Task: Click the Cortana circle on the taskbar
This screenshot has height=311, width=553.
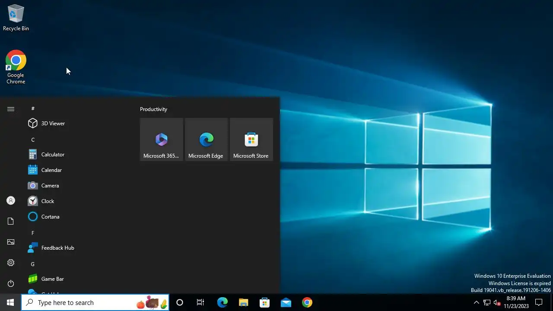Action: (x=180, y=302)
